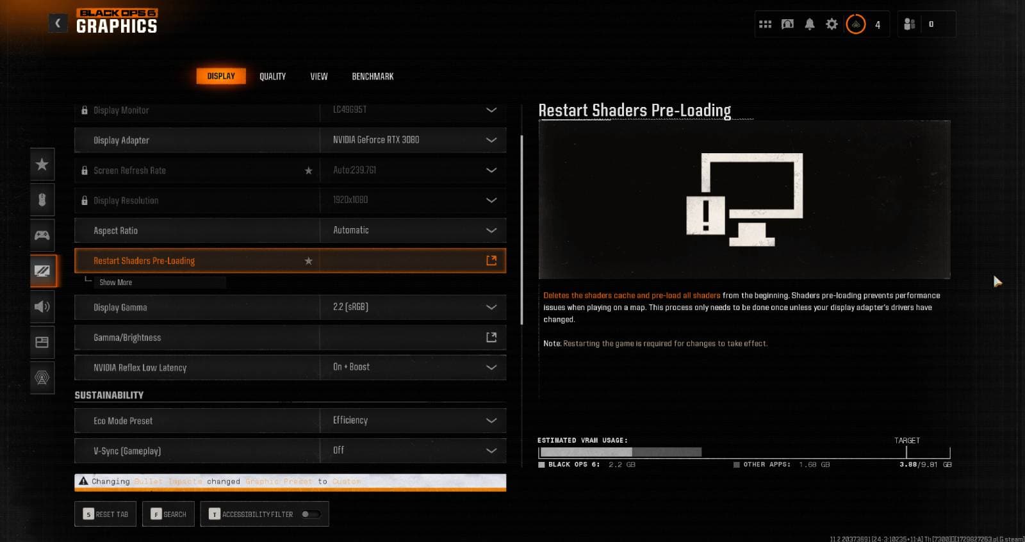This screenshot has height=542, width=1025.
Task: Open the Controller sidebar category
Action: (42, 235)
